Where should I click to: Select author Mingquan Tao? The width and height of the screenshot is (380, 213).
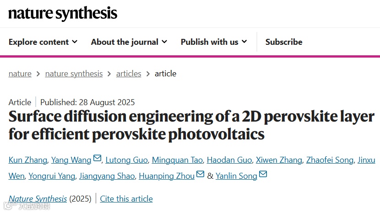(177, 160)
